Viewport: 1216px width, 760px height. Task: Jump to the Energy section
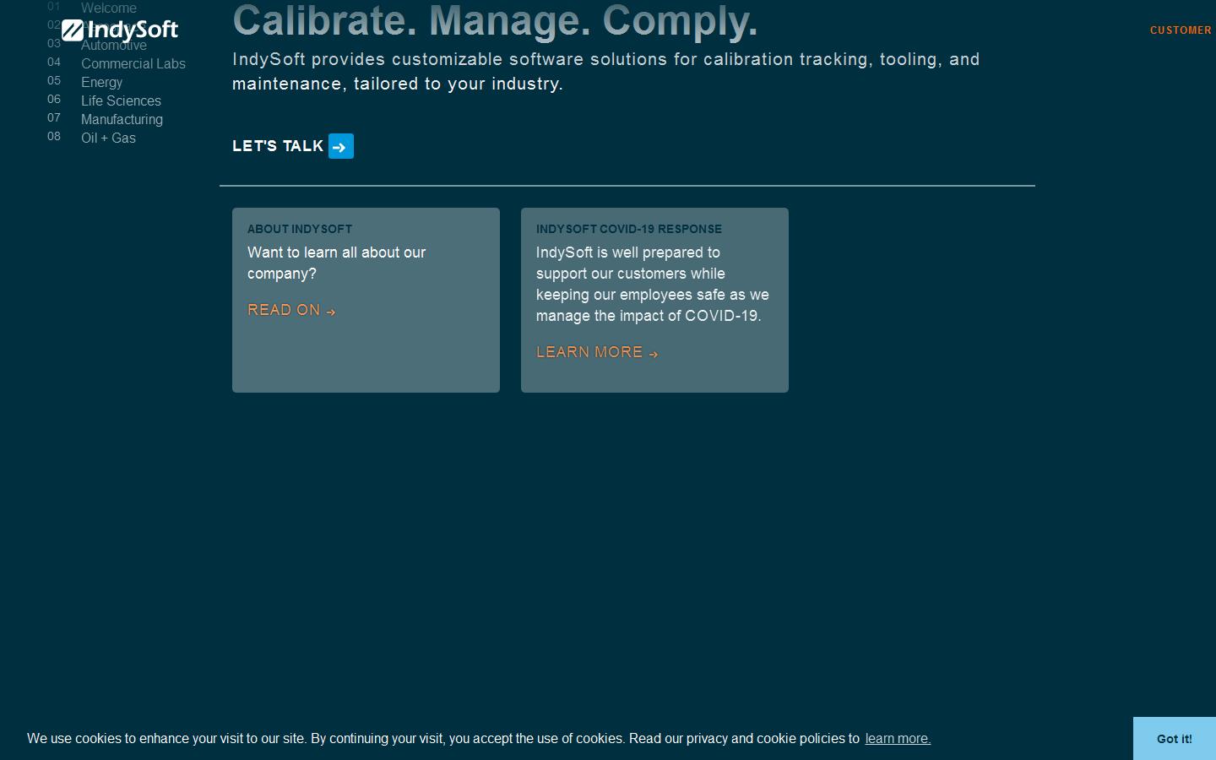(x=101, y=83)
